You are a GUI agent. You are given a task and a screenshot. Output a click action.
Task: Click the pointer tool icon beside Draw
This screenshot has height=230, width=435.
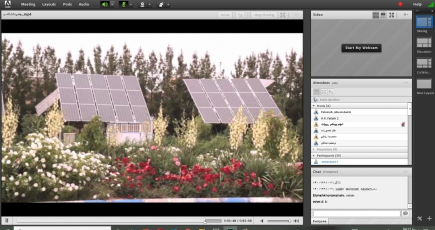tap(240, 15)
